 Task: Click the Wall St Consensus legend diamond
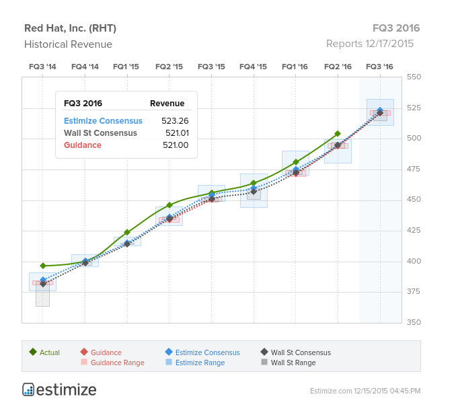click(264, 352)
